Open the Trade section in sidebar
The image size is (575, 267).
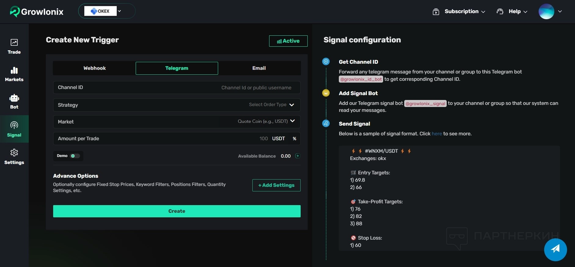pyautogui.click(x=14, y=46)
